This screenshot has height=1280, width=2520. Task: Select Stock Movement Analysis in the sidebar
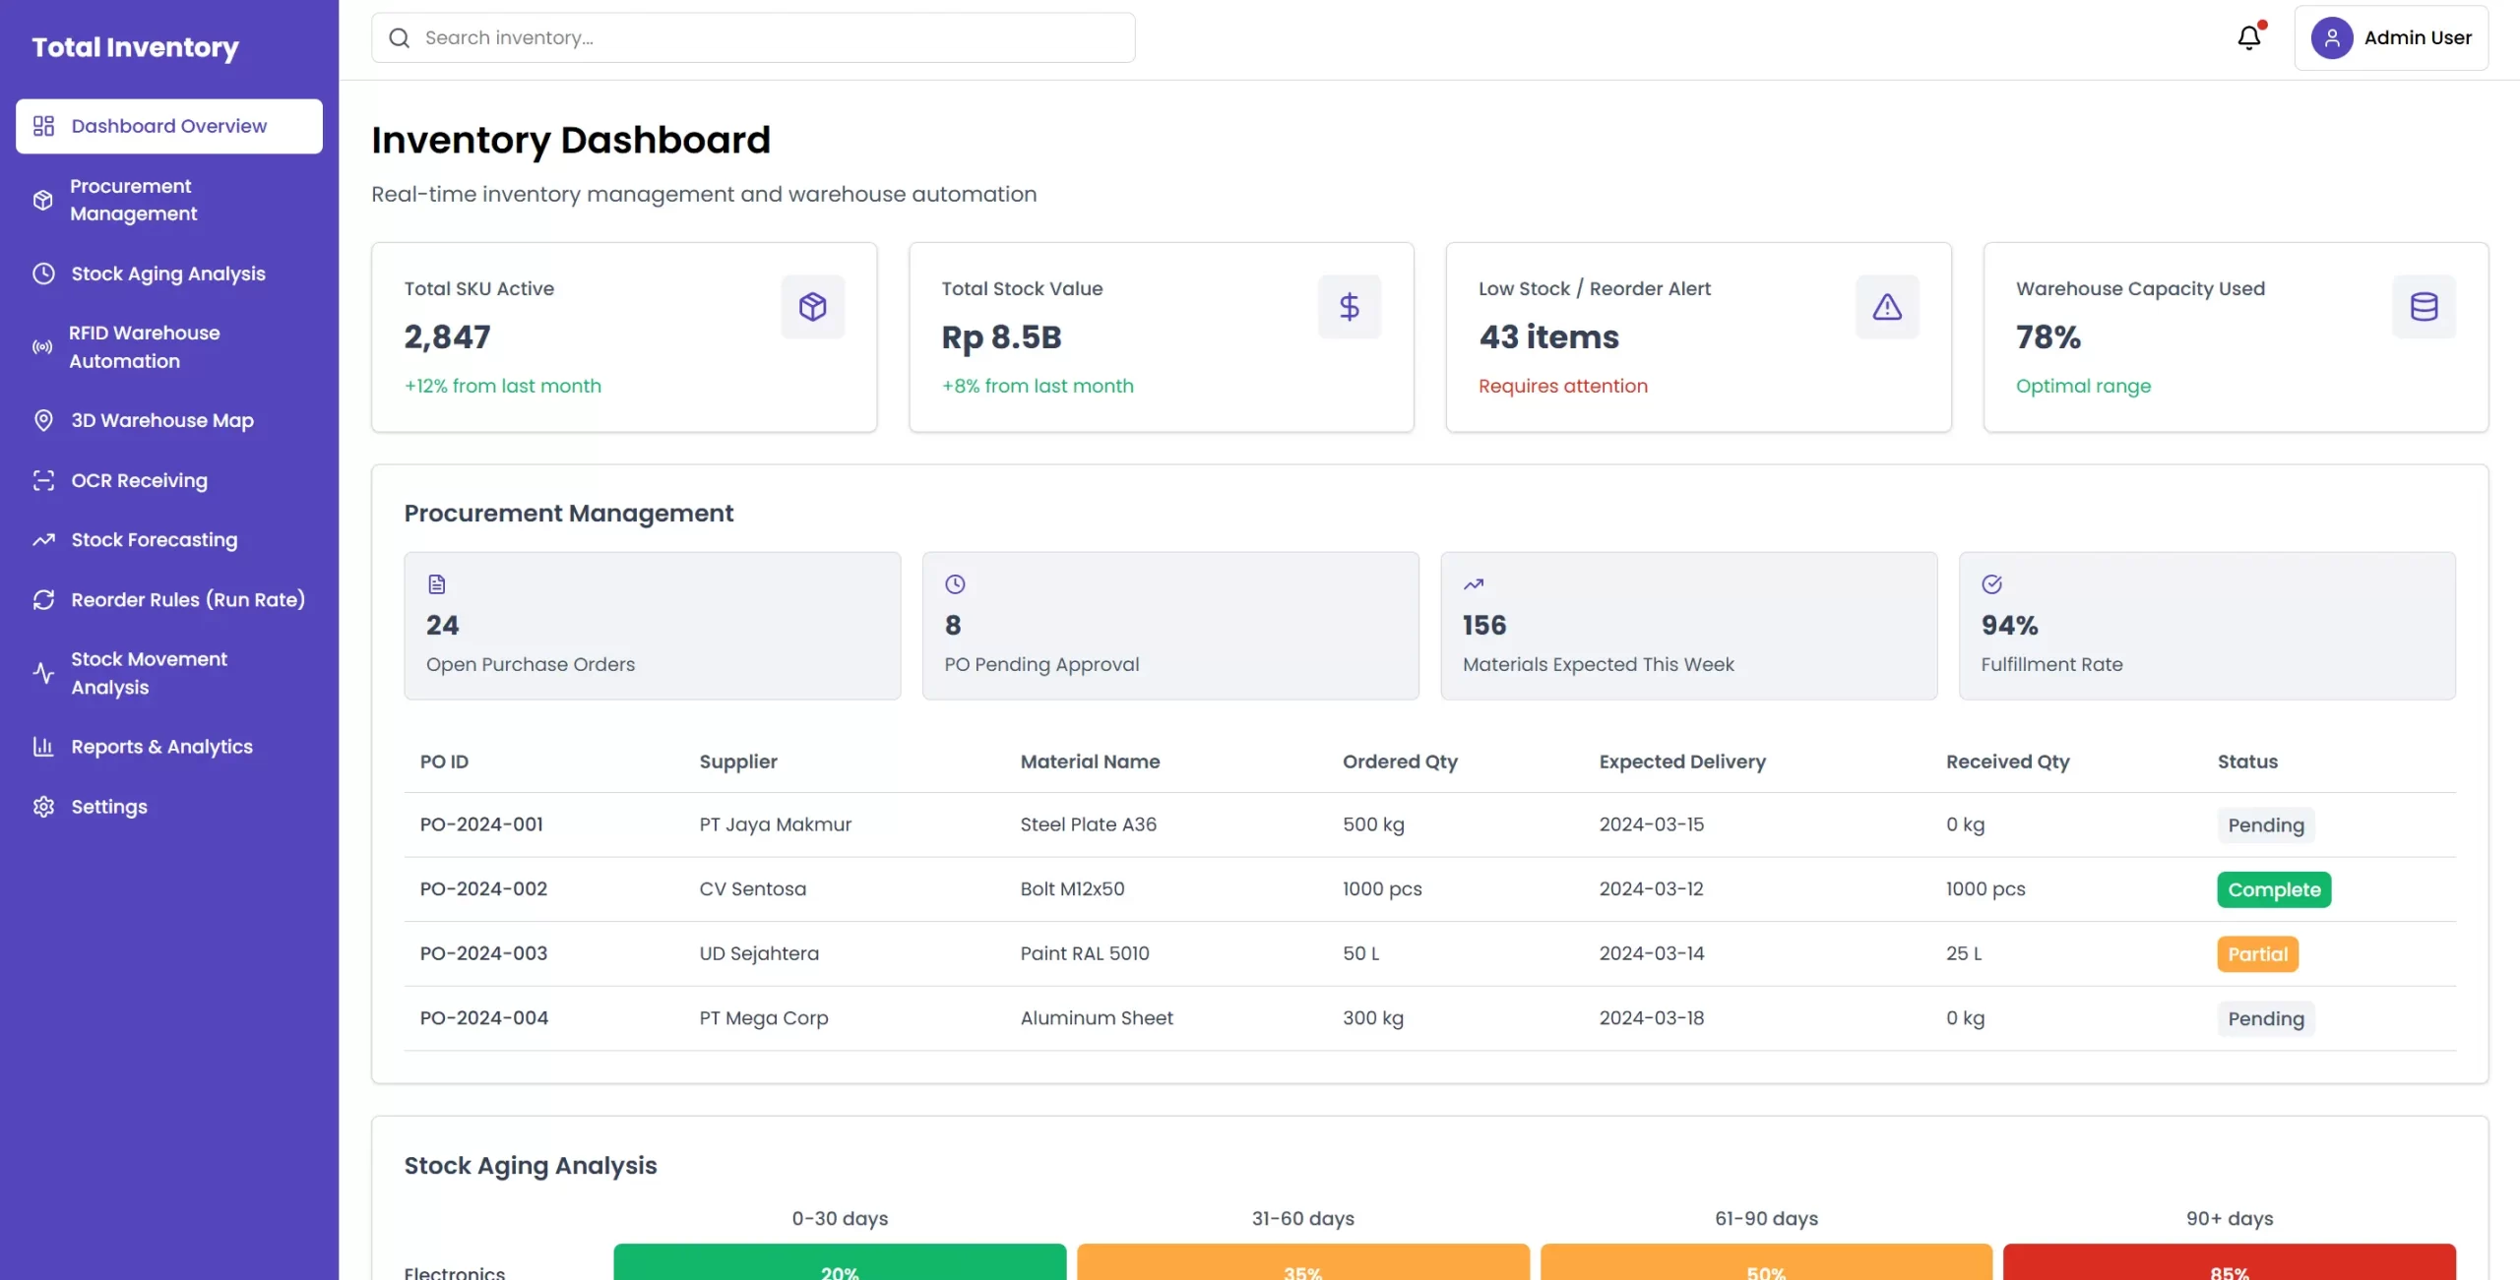point(148,672)
